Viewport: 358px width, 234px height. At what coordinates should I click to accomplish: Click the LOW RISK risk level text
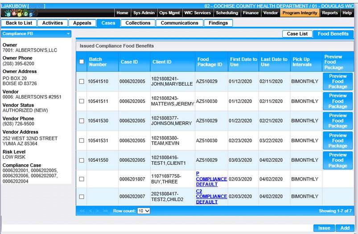pyautogui.click(x=14, y=157)
